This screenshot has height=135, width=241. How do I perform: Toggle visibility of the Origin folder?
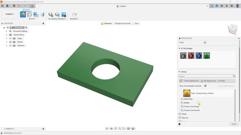[10, 38]
